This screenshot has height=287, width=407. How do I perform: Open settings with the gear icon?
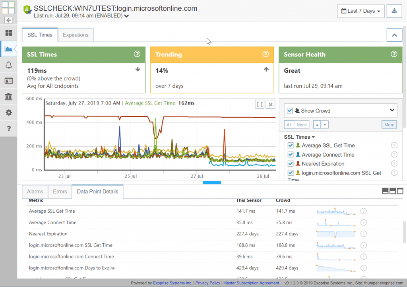[8, 112]
